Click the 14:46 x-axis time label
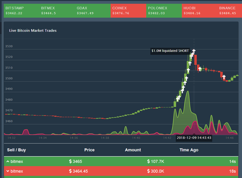 [230, 138]
